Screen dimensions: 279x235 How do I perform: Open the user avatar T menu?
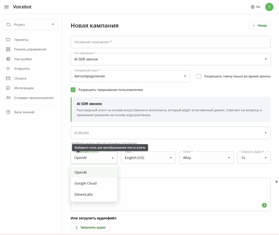[x=269, y=7]
